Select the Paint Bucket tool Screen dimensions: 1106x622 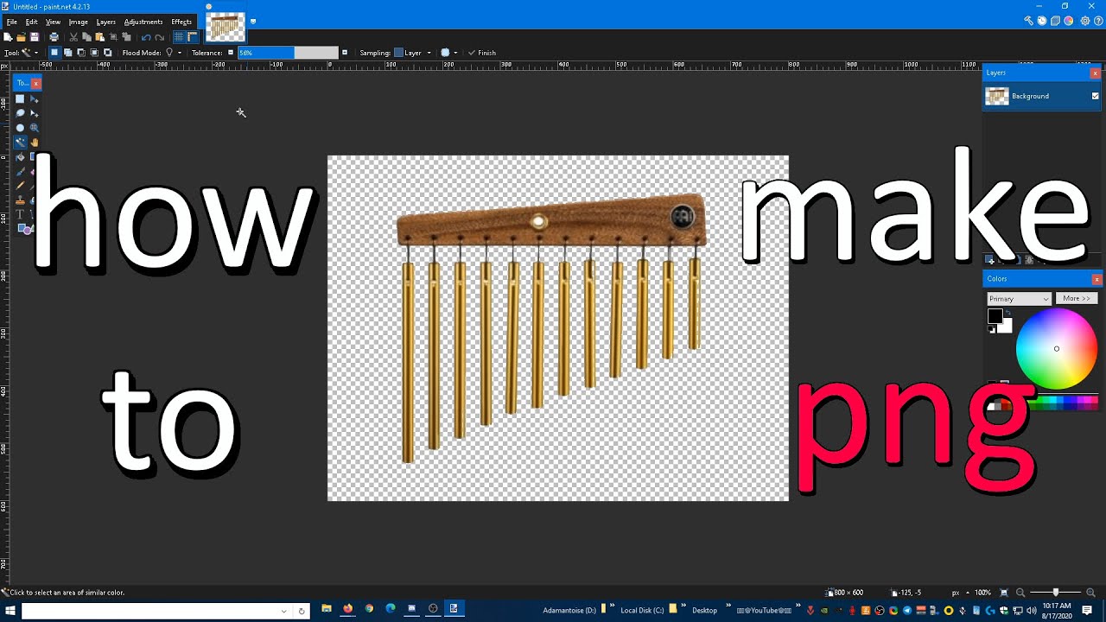(20, 157)
